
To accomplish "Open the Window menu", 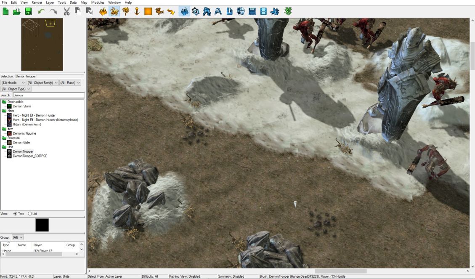I will tap(114, 3).
